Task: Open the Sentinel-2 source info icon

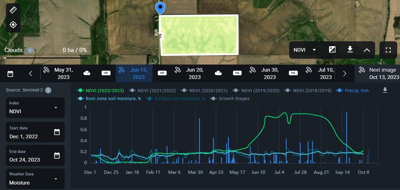Action: (x=48, y=90)
